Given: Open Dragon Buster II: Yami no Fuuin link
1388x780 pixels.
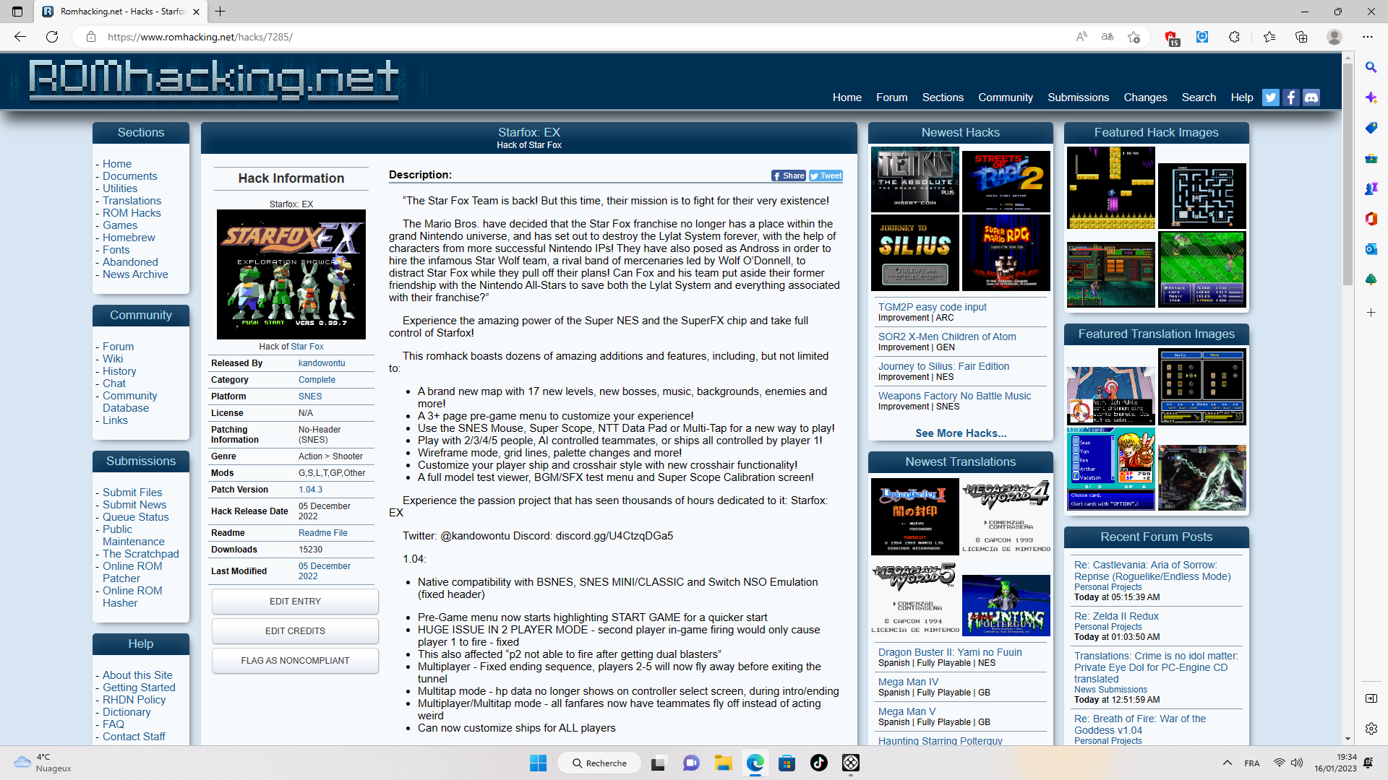Looking at the screenshot, I should point(950,652).
